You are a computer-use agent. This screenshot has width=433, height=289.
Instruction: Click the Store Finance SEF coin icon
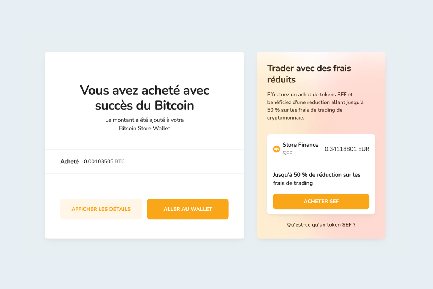(276, 149)
